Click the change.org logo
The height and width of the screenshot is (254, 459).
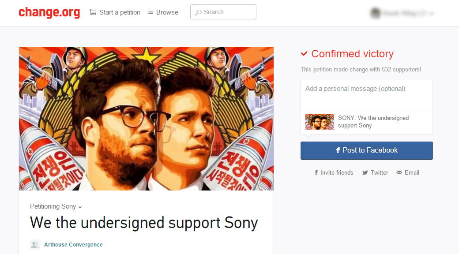(49, 12)
